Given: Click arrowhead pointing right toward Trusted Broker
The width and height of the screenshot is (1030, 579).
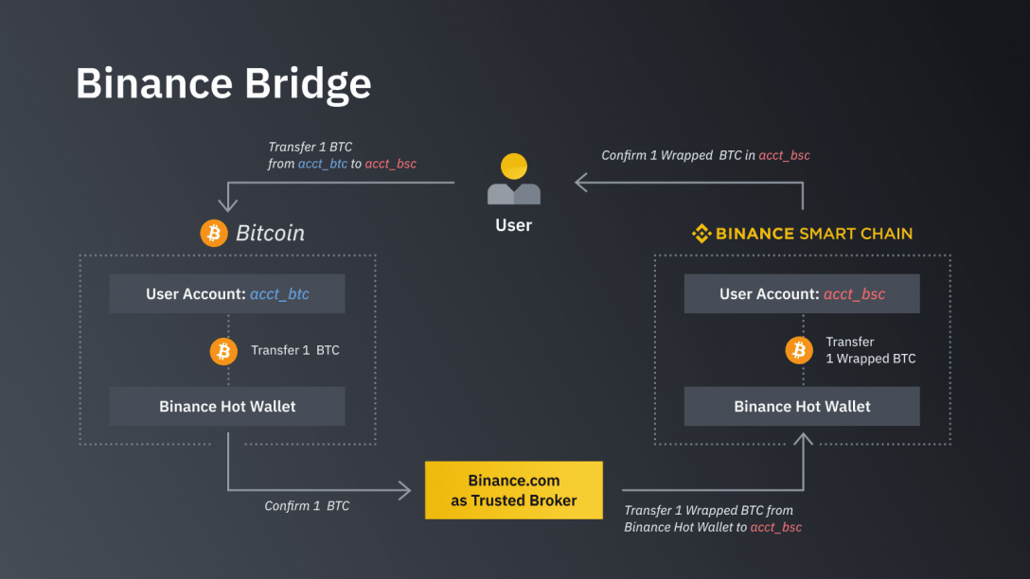Looking at the screenshot, I should tap(404, 490).
